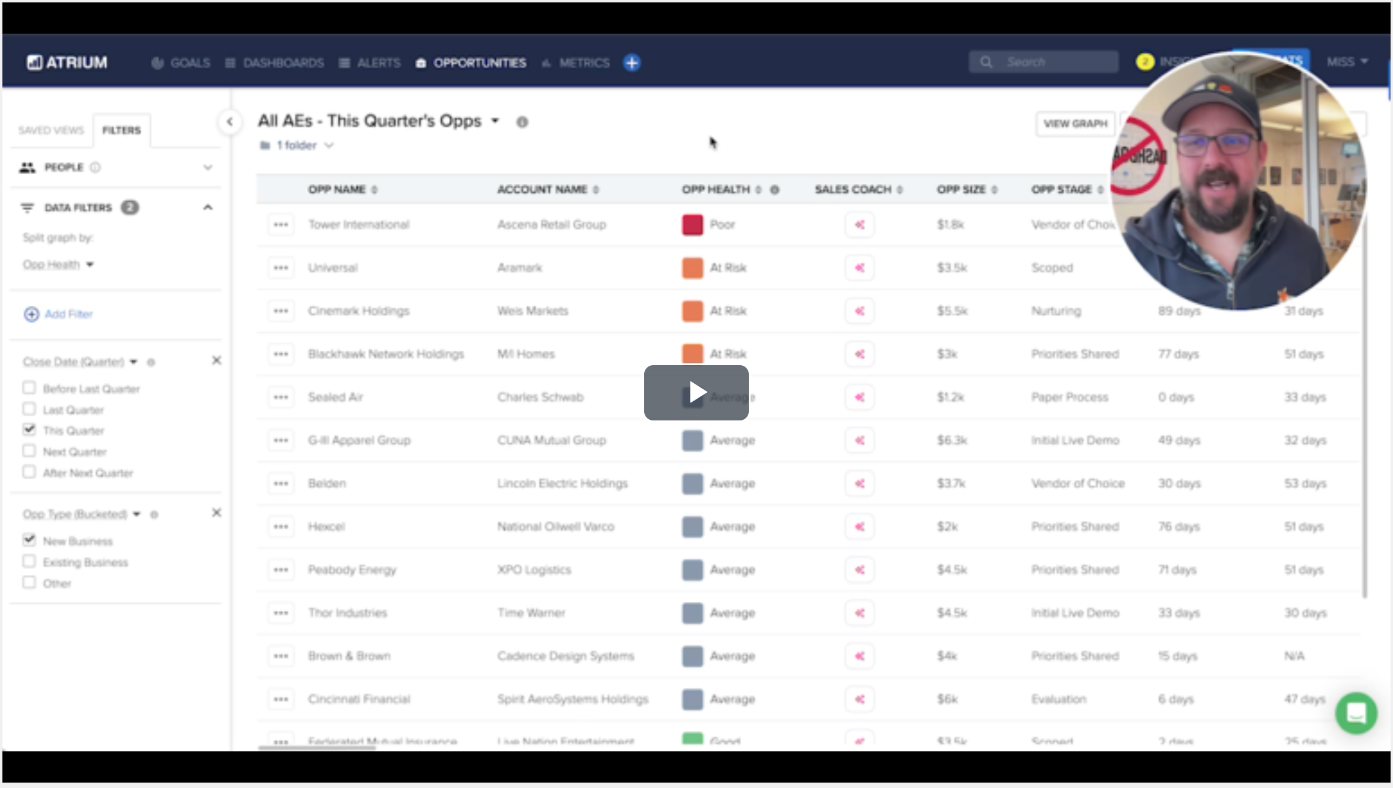Switch to Saved Views tab
The width and height of the screenshot is (1393, 788).
click(51, 130)
